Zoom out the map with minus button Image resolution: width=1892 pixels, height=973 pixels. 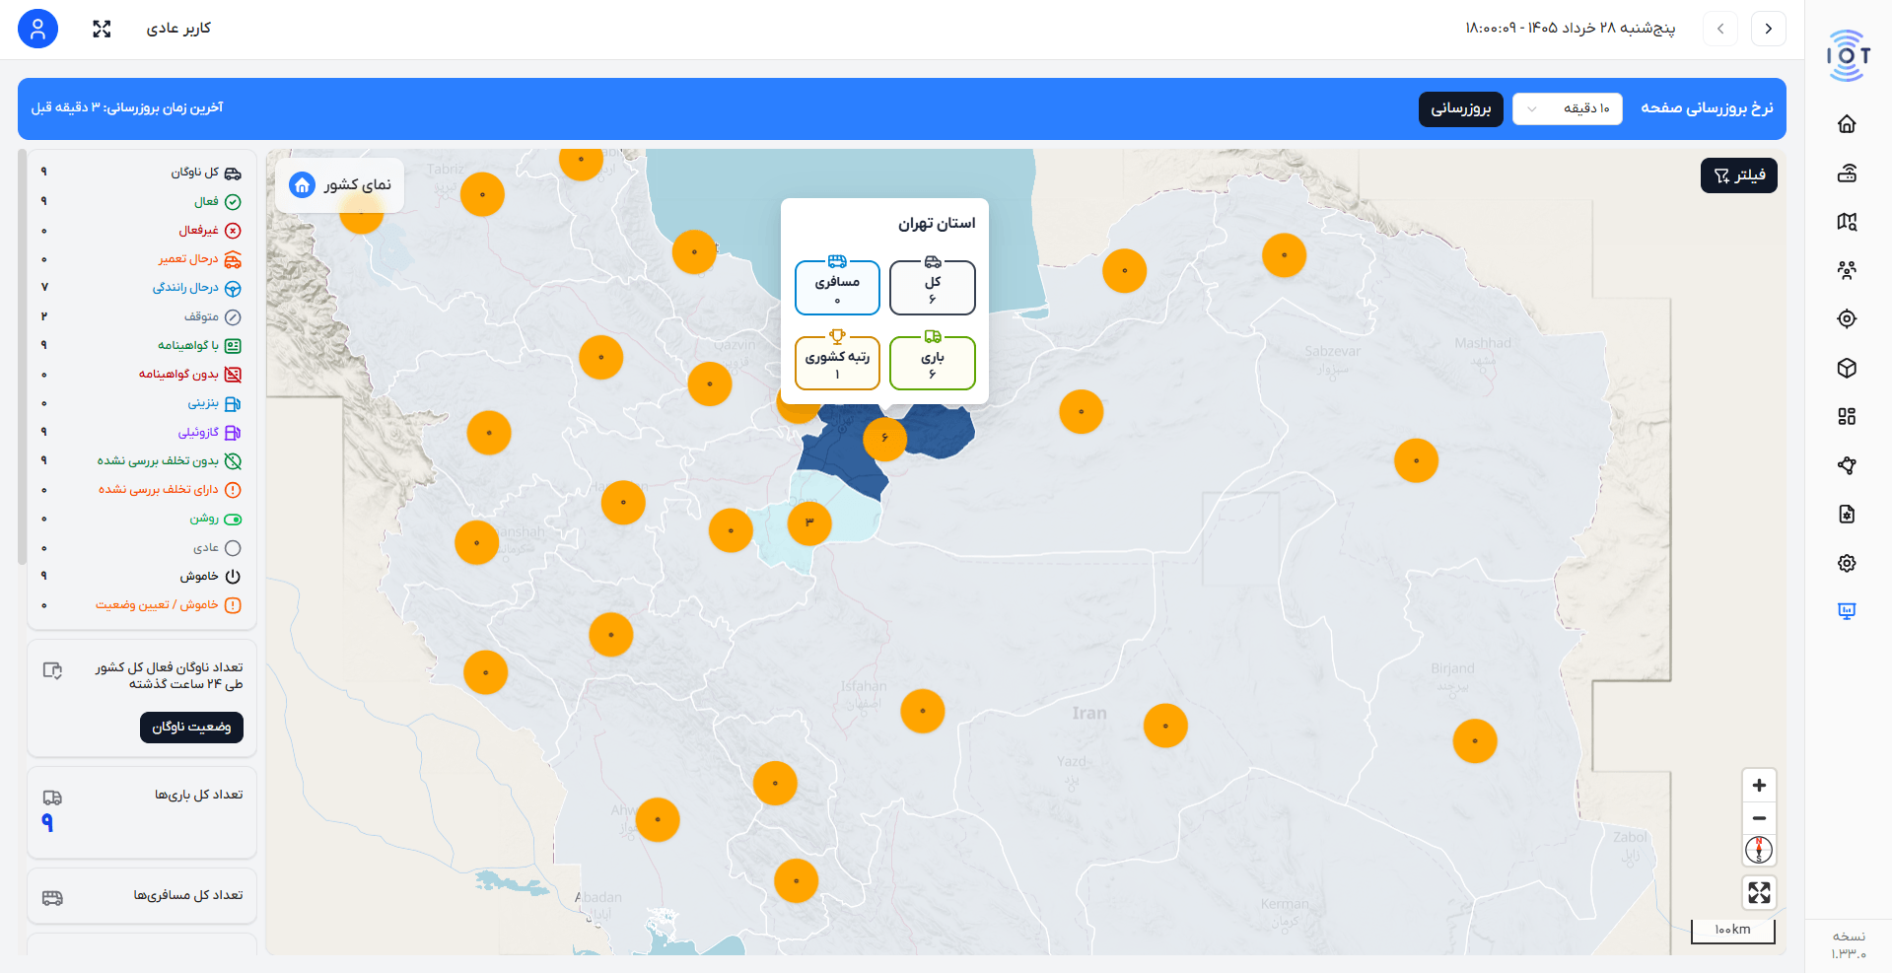[x=1759, y=818]
